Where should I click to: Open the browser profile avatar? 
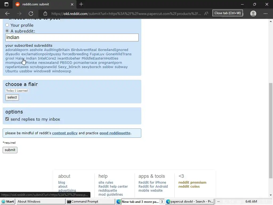click(x=253, y=14)
